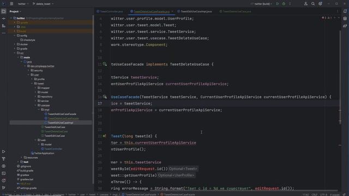Switch to TweetEditUseCaseImpl.java tab
The width and height of the screenshot is (349, 196).
[194, 11]
